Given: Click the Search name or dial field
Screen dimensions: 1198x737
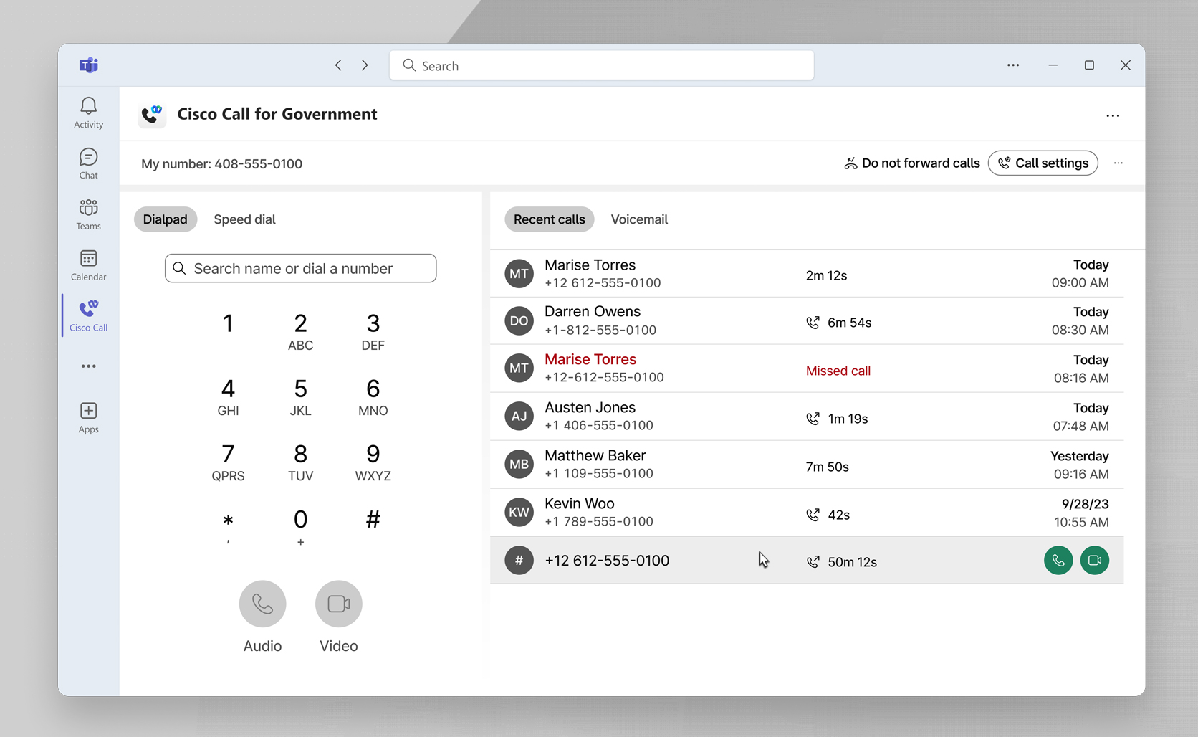Looking at the screenshot, I should [301, 268].
